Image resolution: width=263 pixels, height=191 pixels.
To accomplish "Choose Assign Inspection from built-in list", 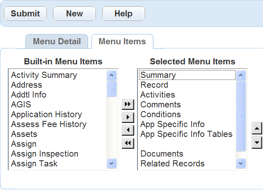I will point(45,154).
